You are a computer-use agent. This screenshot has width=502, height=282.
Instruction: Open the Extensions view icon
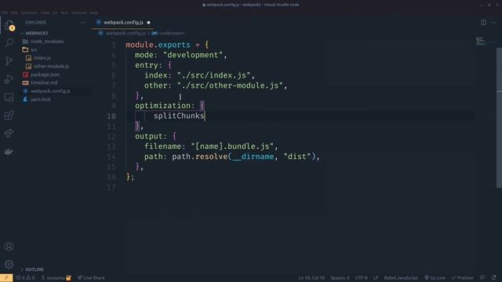pos(9,115)
